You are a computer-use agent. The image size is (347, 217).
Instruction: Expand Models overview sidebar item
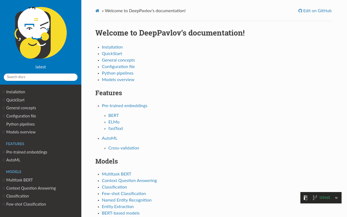(4, 132)
